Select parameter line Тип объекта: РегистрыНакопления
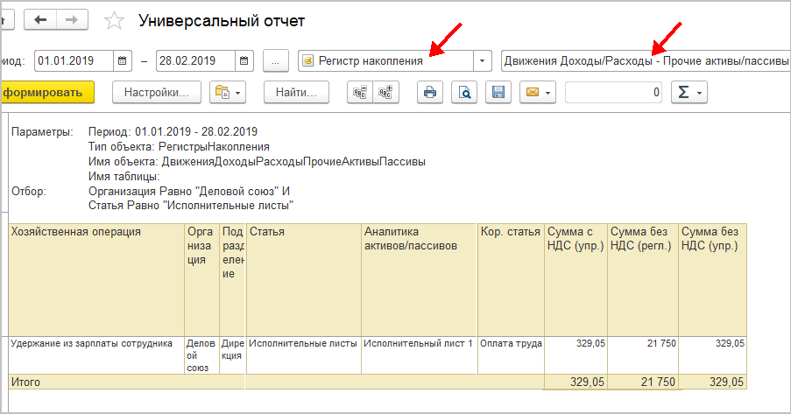 coord(179,147)
